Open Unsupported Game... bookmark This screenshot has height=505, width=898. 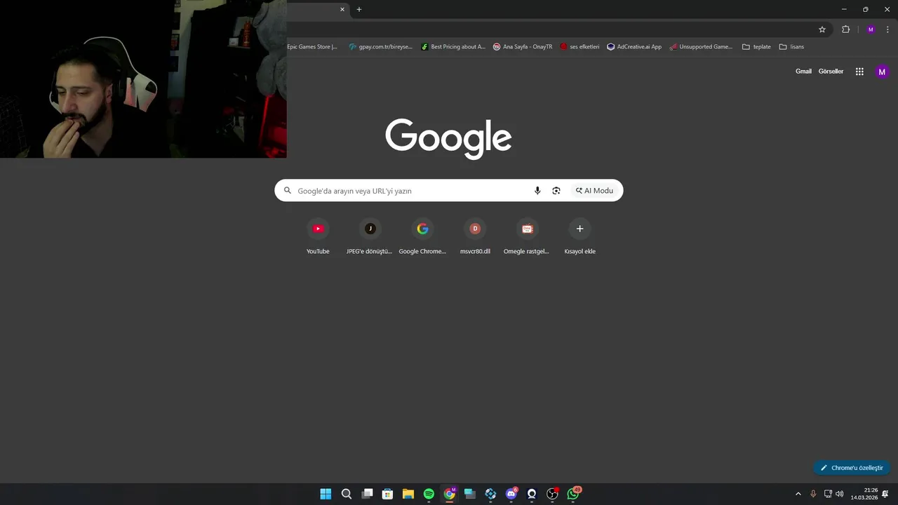coord(701,47)
